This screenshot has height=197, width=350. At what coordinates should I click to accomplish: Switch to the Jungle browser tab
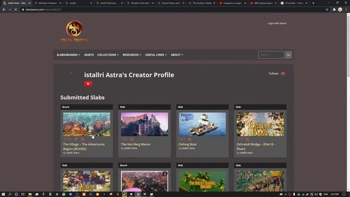pyautogui.click(x=79, y=3)
